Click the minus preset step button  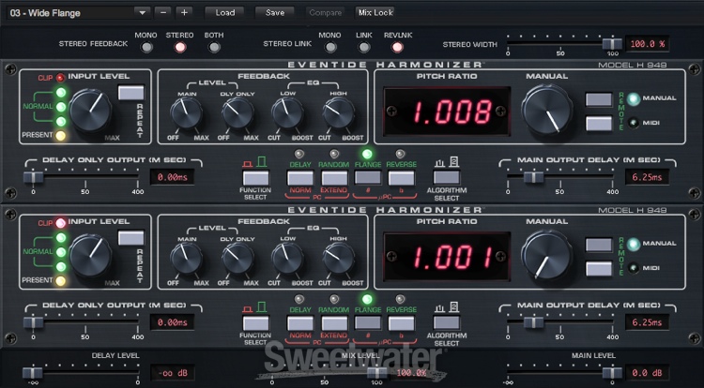click(x=163, y=12)
